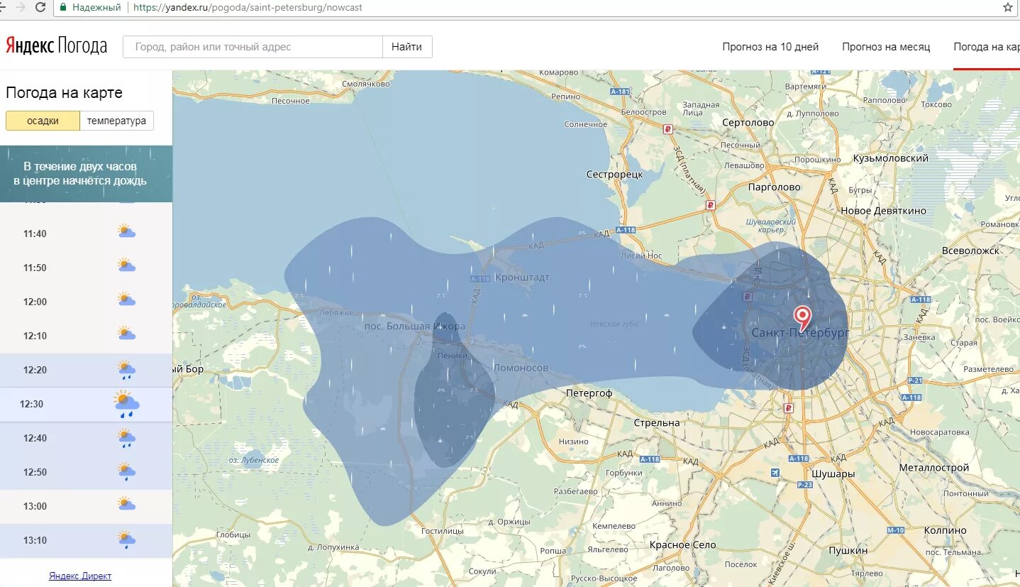Select the осадки map mode
The image size is (1020, 587).
43,121
